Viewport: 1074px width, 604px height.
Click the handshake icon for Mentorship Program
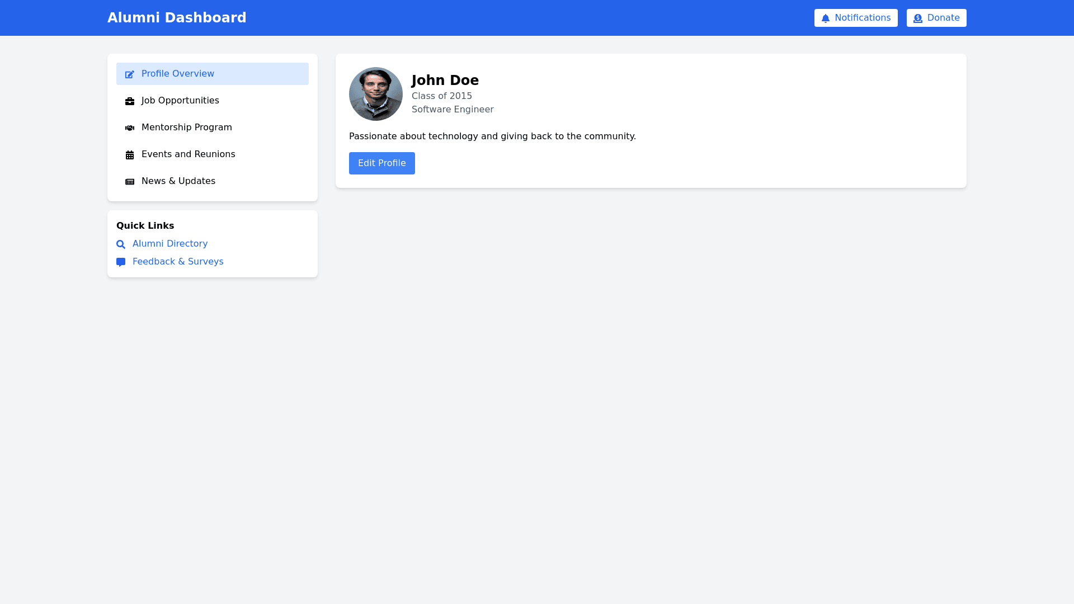click(130, 128)
